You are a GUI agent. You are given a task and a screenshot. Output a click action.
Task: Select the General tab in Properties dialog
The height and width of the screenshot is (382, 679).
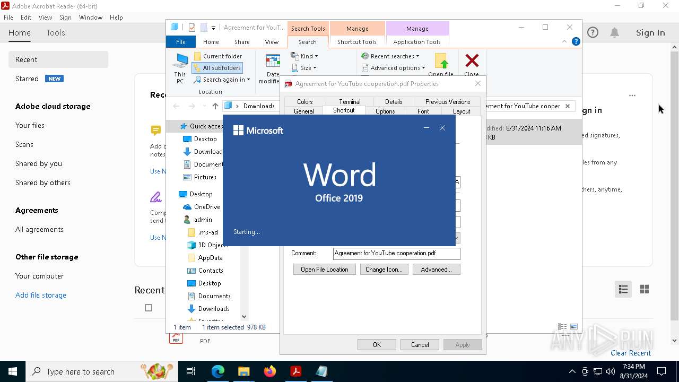click(304, 111)
